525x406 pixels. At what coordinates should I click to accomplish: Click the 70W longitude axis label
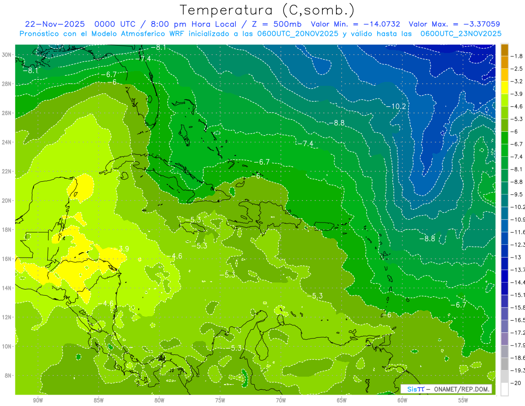[281, 400]
